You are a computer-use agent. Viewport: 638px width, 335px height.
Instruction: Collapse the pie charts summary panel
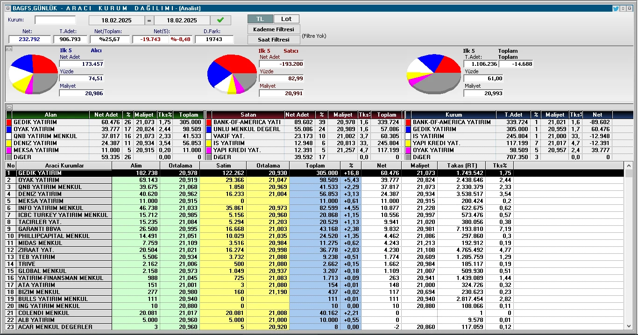pyautogui.click(x=8, y=49)
